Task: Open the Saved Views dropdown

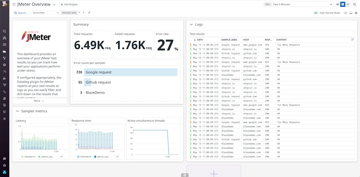Action: [45, 13]
